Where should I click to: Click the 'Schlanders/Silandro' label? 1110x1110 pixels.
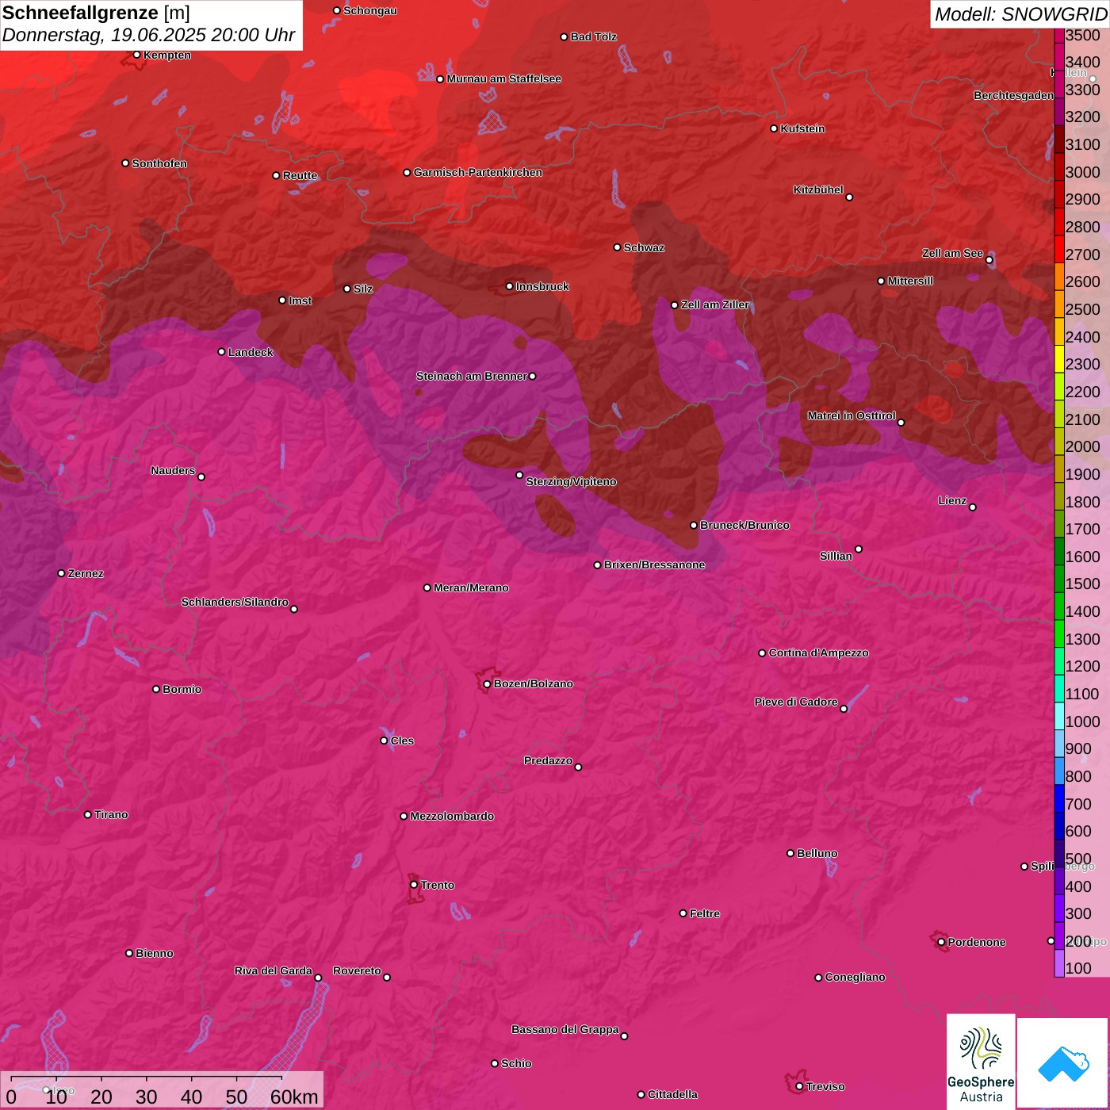pos(235,602)
